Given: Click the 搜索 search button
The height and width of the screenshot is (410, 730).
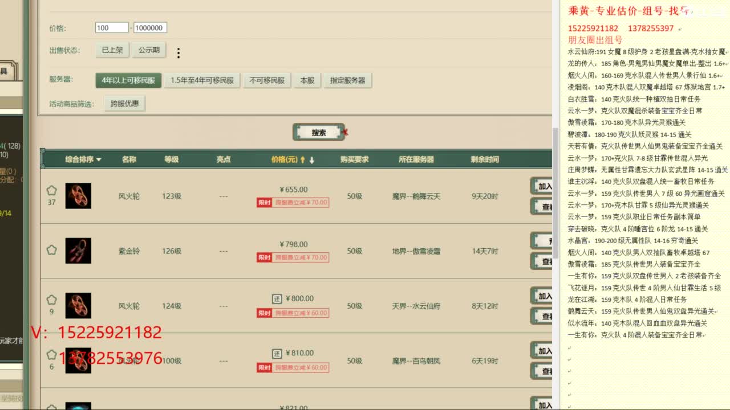Looking at the screenshot, I should pos(319,133).
